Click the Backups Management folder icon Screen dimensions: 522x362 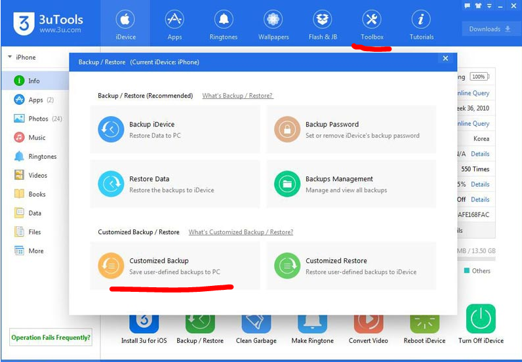click(287, 184)
